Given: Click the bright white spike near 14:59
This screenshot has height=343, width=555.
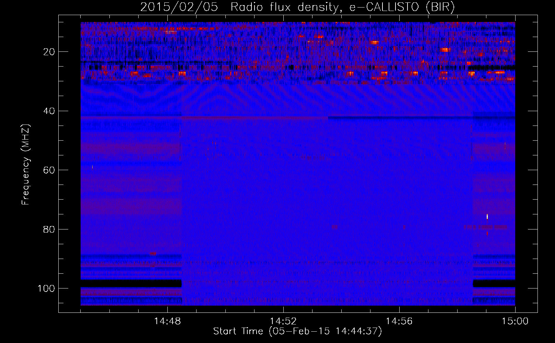Looking at the screenshot, I should point(487,216).
